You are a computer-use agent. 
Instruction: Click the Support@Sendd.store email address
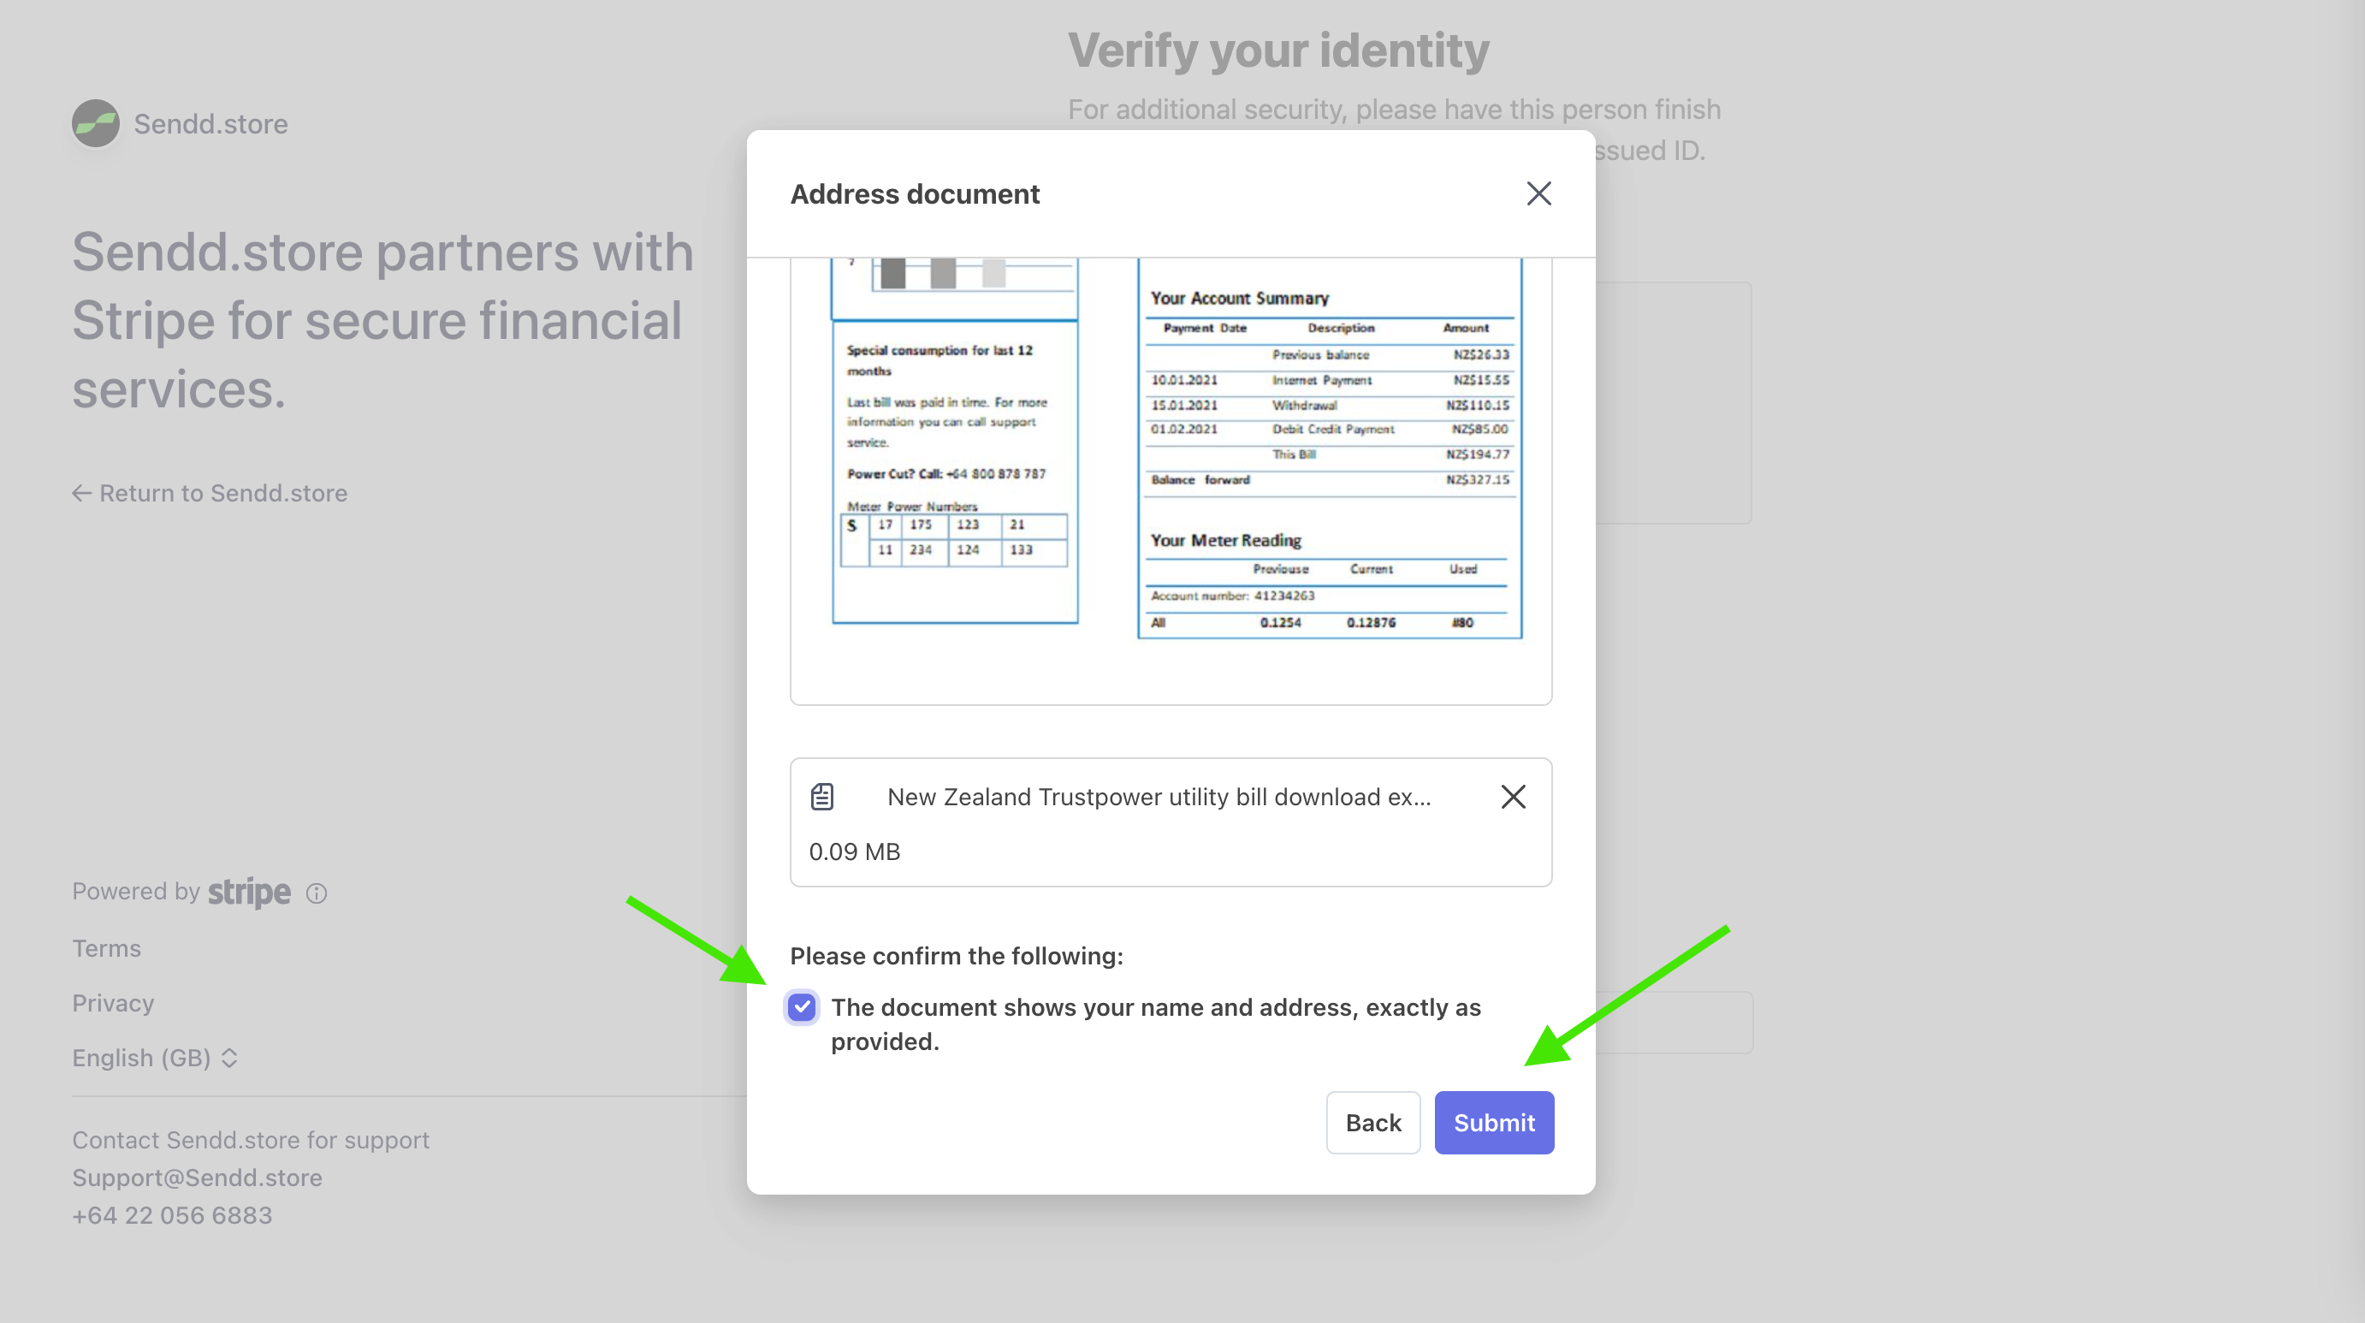(198, 1177)
